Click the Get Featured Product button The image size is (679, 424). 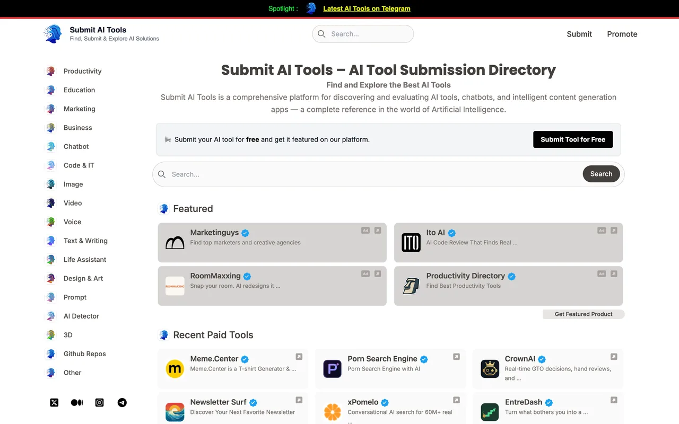[584, 314]
